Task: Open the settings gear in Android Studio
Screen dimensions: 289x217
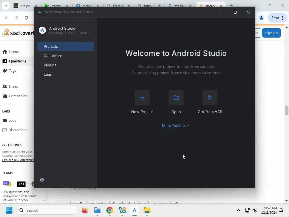Action: (42, 180)
